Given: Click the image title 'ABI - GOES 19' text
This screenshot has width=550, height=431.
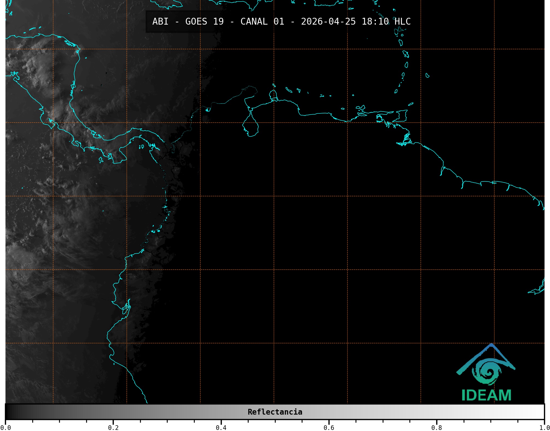Looking at the screenshot, I should click(188, 22).
